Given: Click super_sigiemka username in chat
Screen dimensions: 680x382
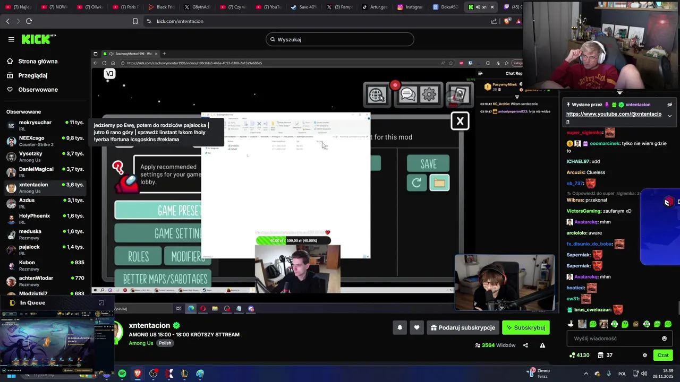Looking at the screenshot, I should [584, 133].
